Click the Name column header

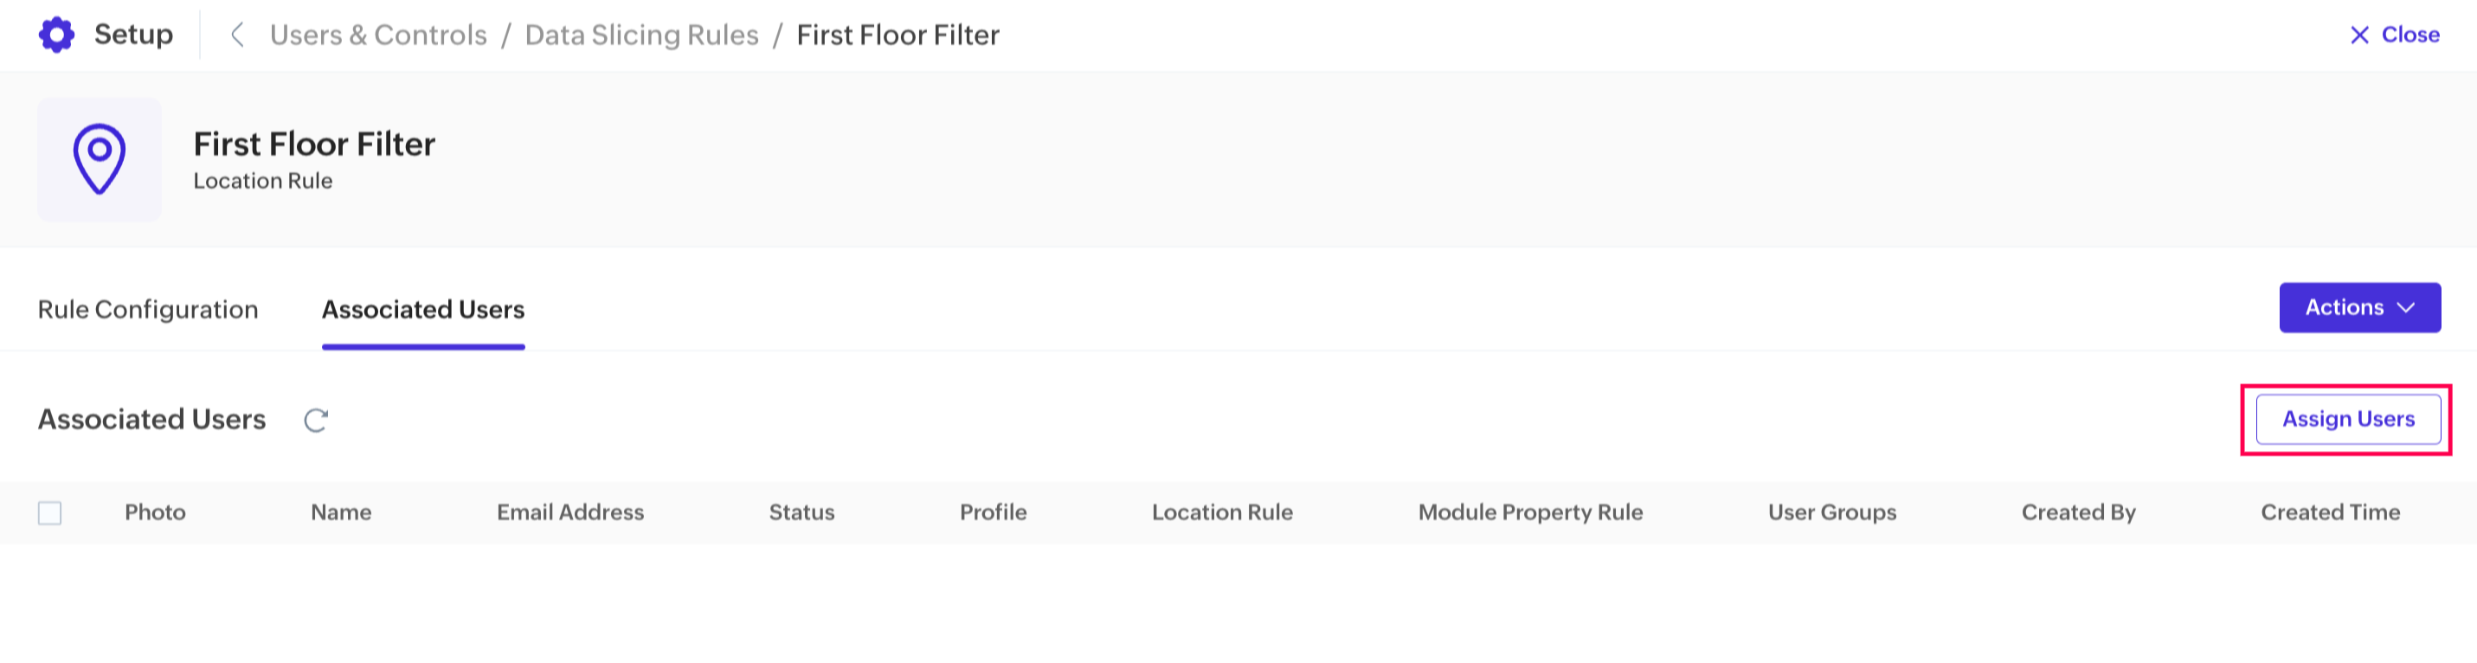click(x=340, y=513)
